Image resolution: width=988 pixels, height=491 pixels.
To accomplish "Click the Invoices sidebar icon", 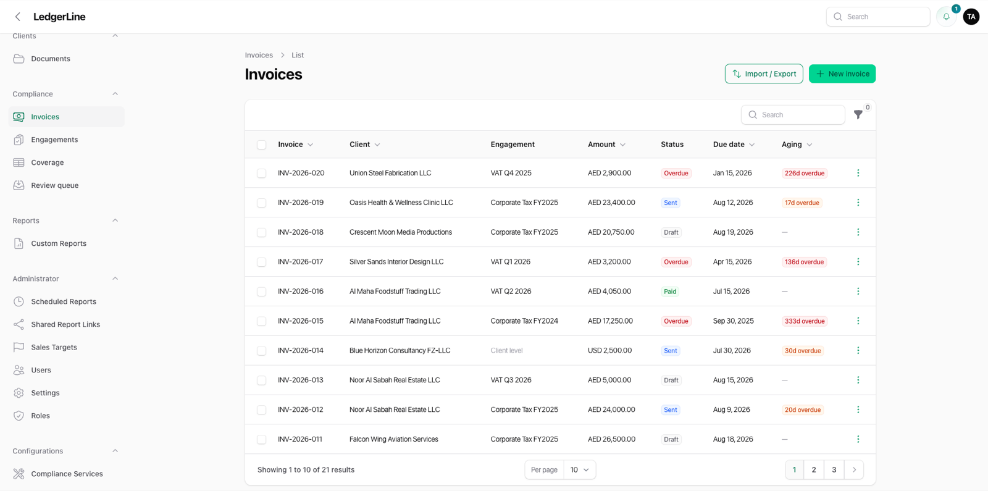I will coord(19,117).
